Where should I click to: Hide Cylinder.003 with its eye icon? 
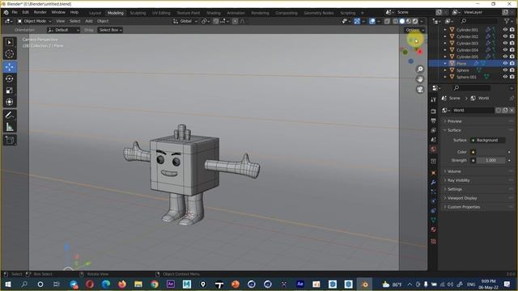[505, 43]
